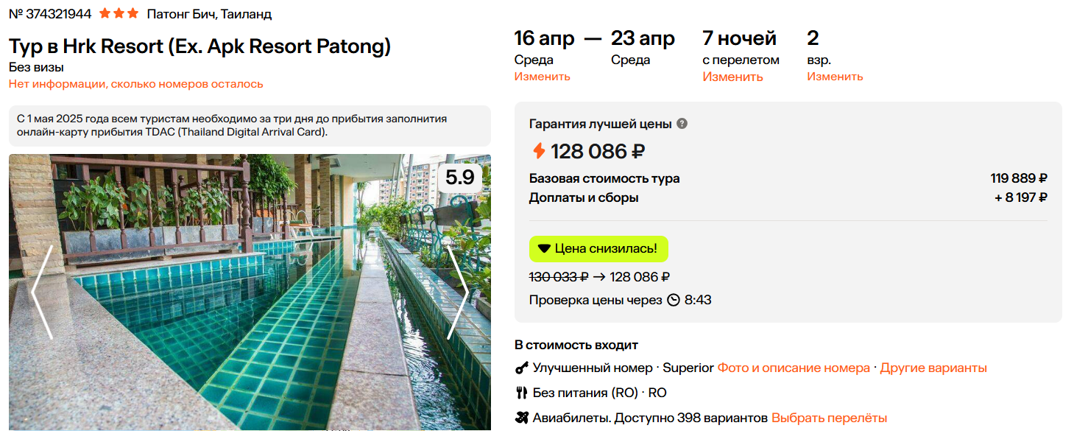Change the number of nights under 7 ночей
1074x431 pixels.
tap(732, 77)
